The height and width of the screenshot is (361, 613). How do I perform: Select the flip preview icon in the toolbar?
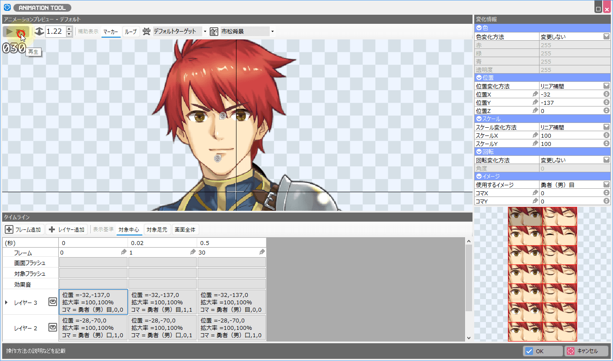coord(38,31)
